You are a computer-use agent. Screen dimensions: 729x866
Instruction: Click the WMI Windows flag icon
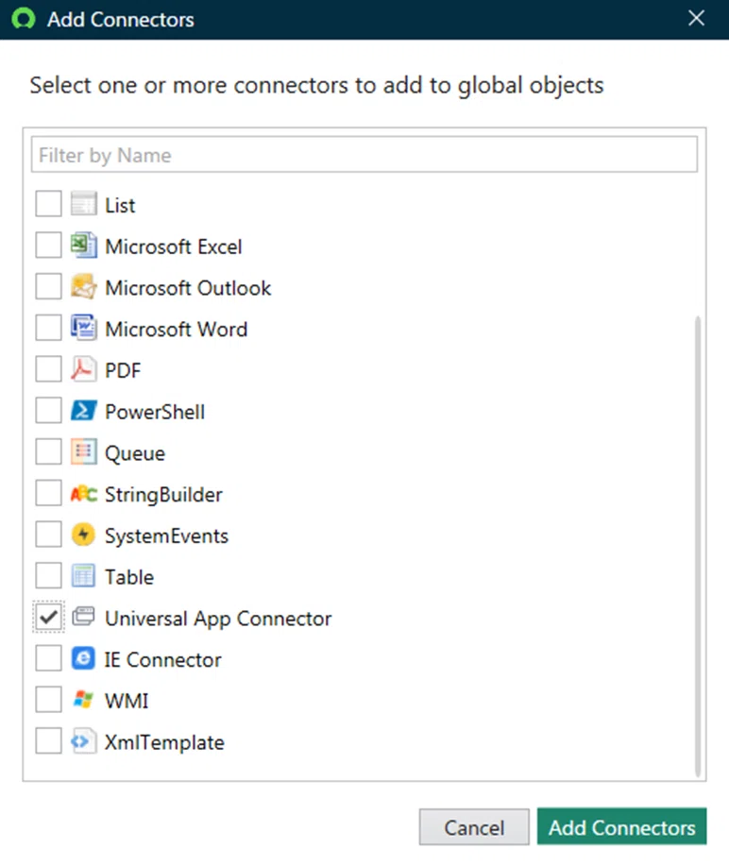coord(84,699)
